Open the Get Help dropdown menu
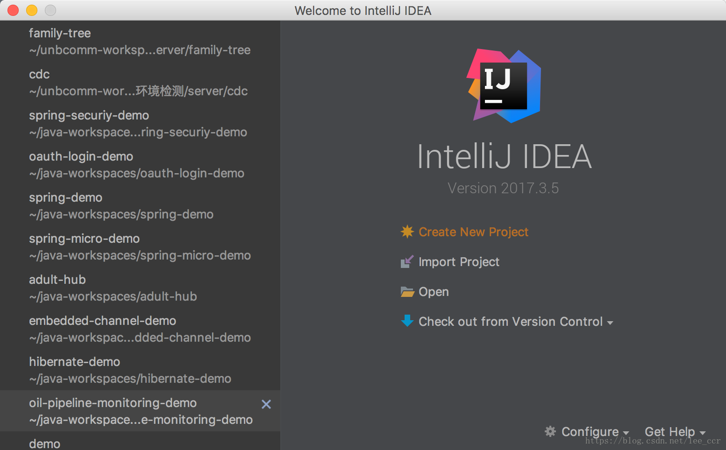726x450 pixels. click(x=675, y=432)
